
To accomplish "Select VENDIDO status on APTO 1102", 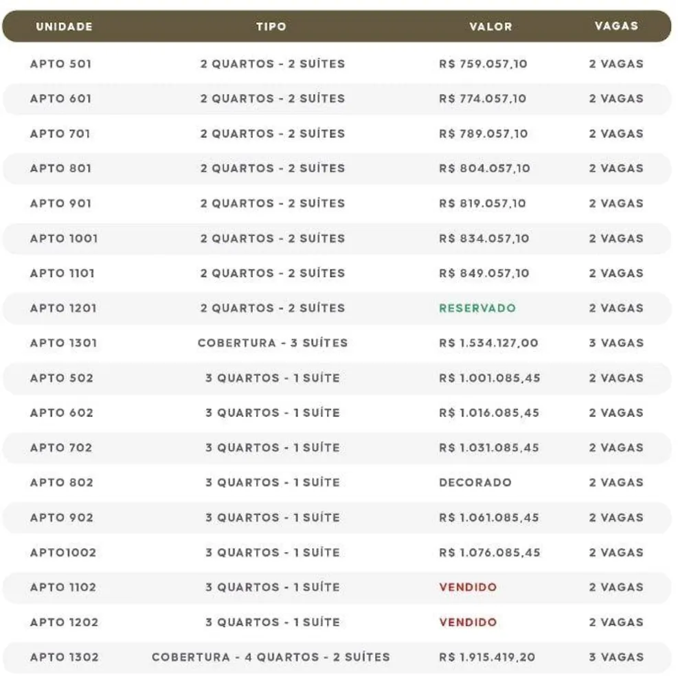I will [468, 587].
